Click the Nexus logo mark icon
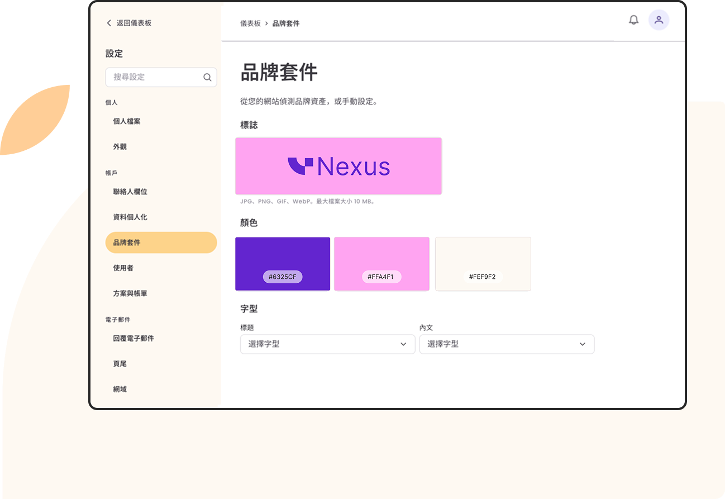725x499 pixels. 301,166
